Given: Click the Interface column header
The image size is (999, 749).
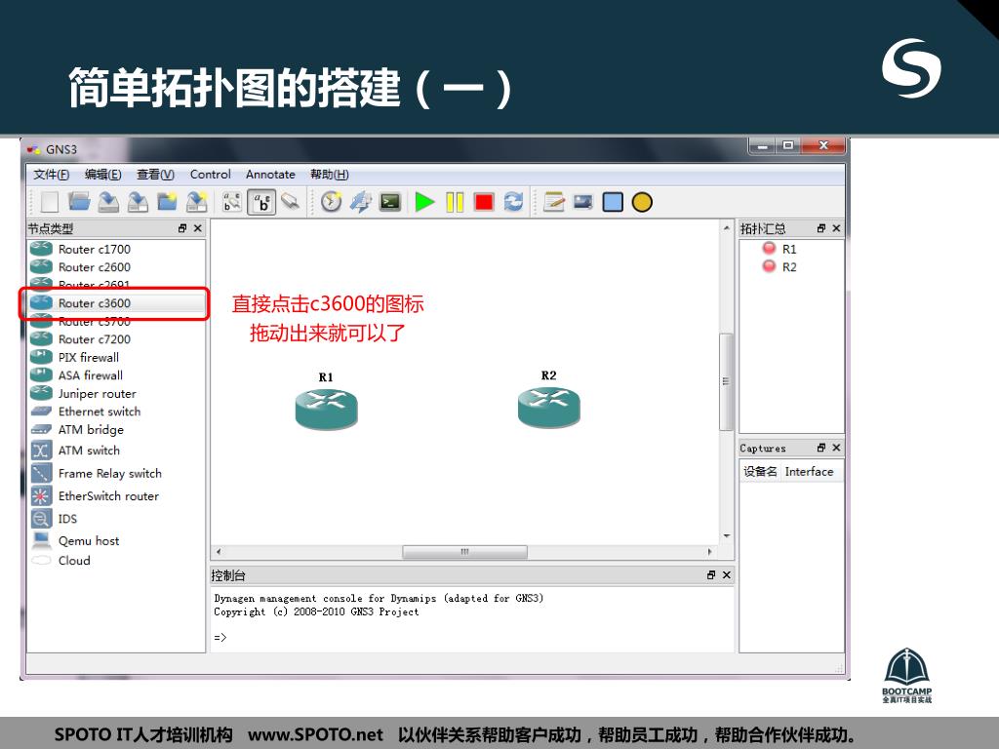Looking at the screenshot, I should tap(809, 472).
